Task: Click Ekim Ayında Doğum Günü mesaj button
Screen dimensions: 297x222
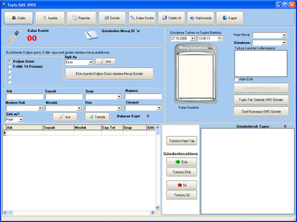Action: tap(109, 73)
